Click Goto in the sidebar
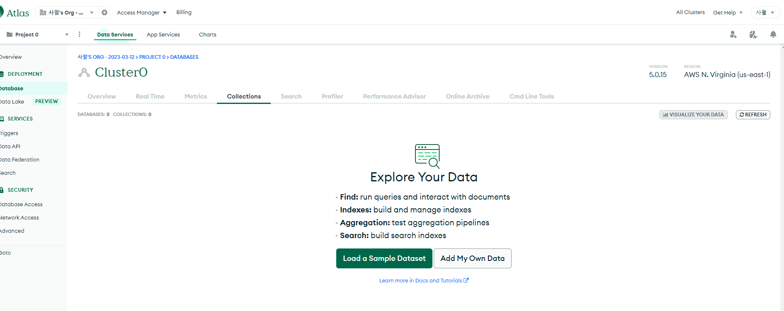The width and height of the screenshot is (784, 311). (x=5, y=253)
